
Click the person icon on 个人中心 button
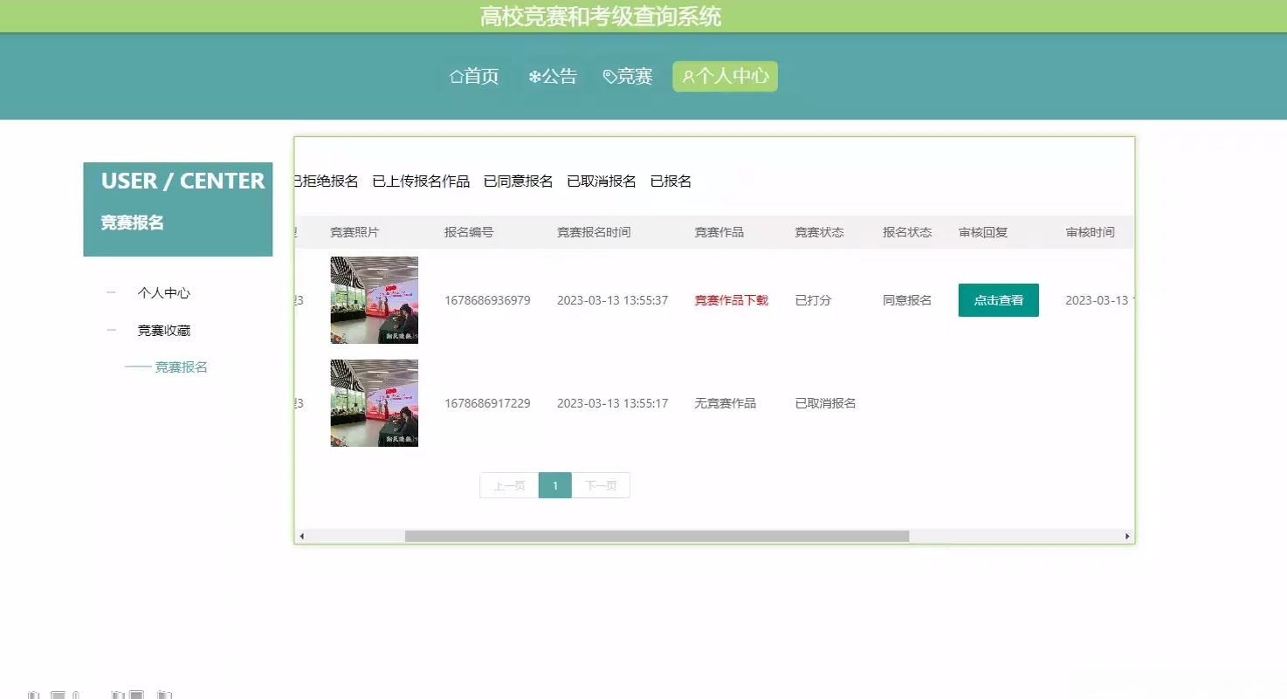coord(688,77)
